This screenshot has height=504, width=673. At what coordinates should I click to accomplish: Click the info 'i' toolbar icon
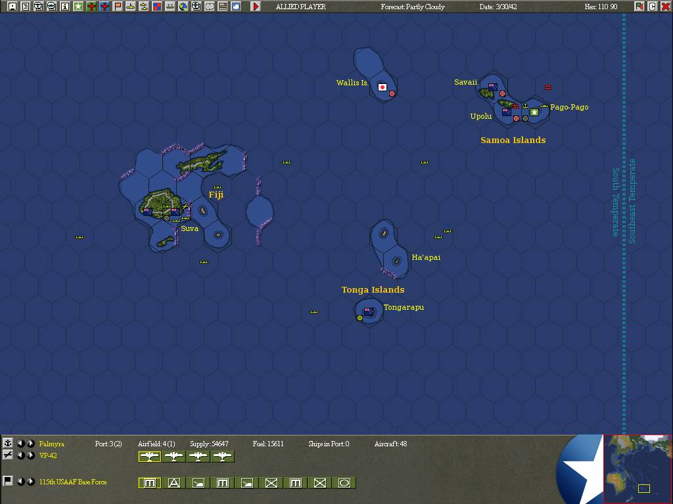click(x=65, y=7)
